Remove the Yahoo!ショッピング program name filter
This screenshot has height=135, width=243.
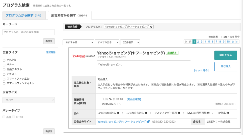151,27
